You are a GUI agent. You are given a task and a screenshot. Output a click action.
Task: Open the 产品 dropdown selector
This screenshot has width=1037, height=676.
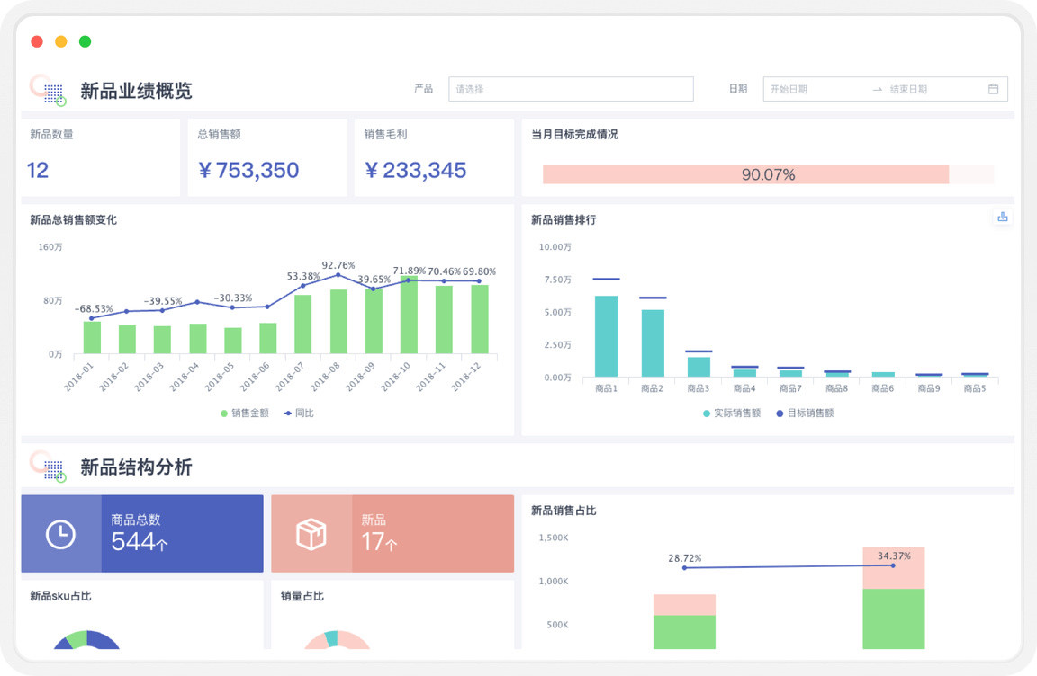(571, 89)
